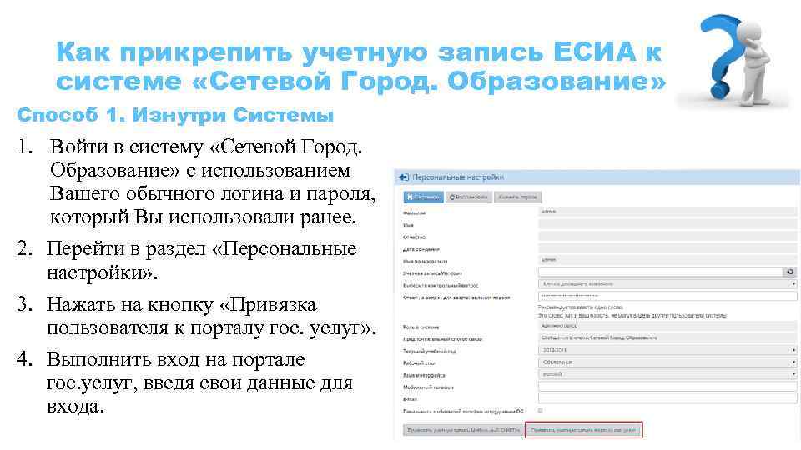The width and height of the screenshot is (801, 450).
Task: Click the Имя пользователя field
Action: [667, 260]
